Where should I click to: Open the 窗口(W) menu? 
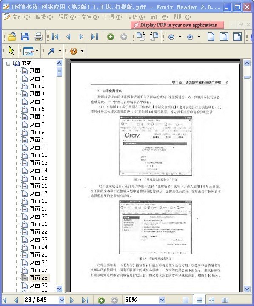(159, 17)
